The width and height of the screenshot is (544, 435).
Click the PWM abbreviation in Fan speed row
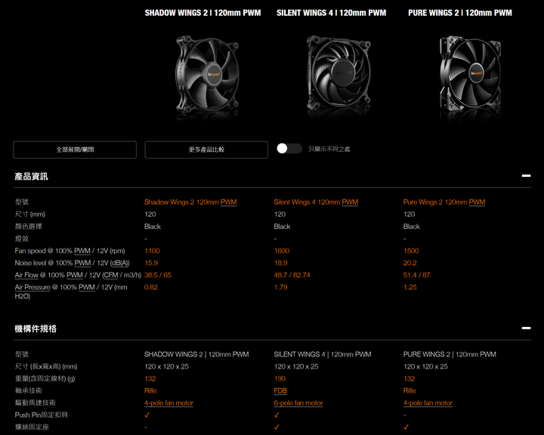pos(82,251)
